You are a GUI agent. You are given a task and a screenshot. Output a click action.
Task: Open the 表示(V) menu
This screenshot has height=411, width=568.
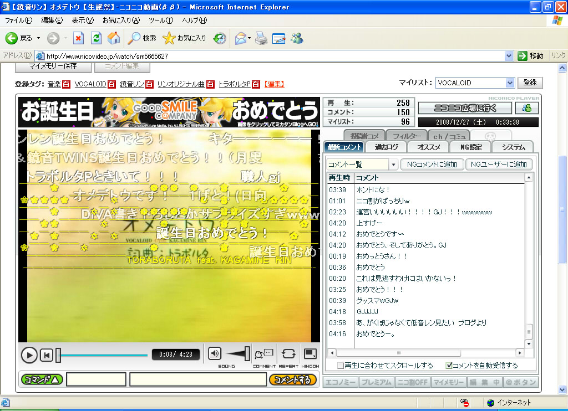click(x=83, y=20)
